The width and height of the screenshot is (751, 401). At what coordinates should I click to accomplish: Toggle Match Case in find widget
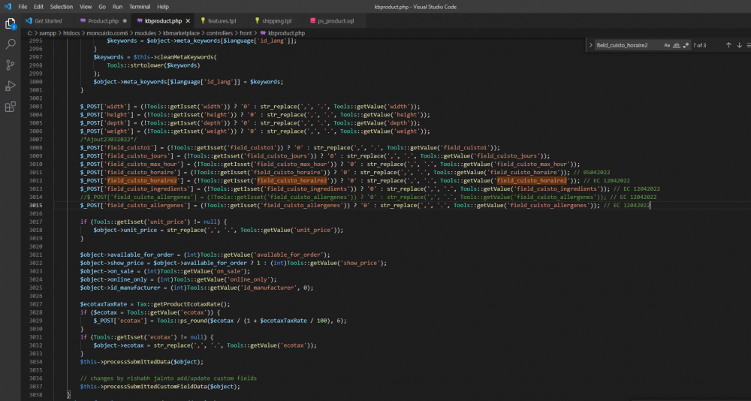click(667, 45)
